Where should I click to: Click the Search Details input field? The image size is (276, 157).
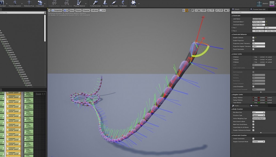[254, 12]
